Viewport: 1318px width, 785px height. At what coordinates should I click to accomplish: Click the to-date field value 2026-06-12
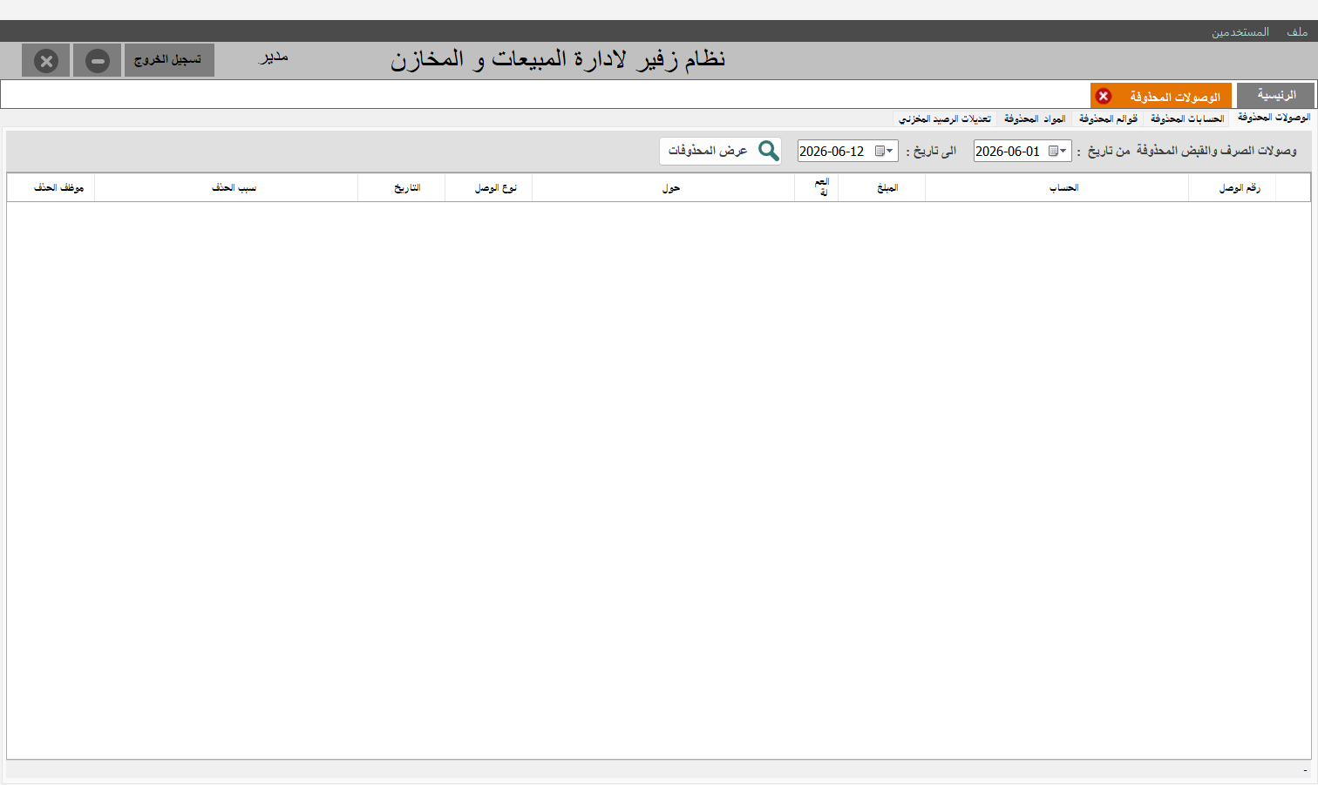pos(832,151)
